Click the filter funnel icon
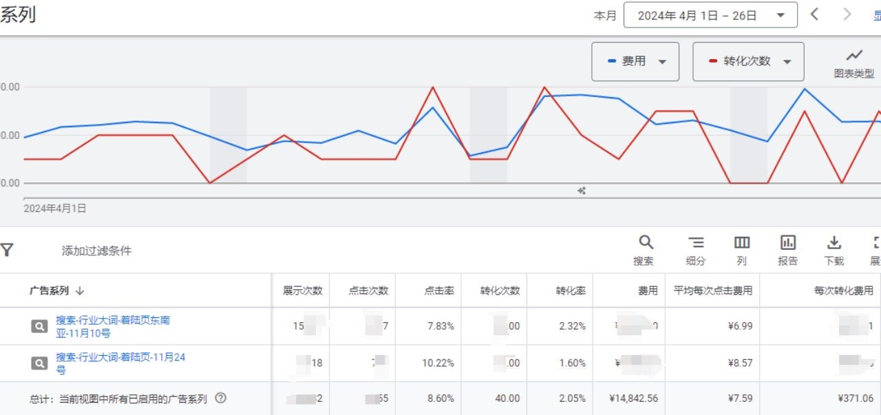This screenshot has height=415, width=881. [7, 251]
